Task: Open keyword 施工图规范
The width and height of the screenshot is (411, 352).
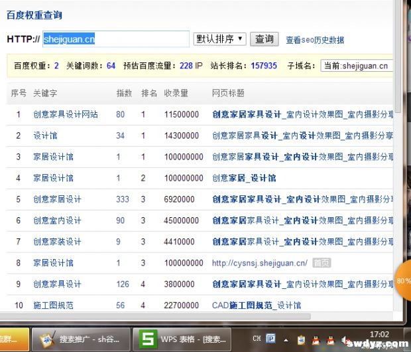Action: (x=53, y=306)
